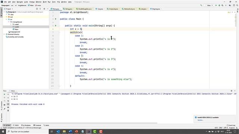The width and height of the screenshot is (239, 134).
Task: Click expand all icon in Project panel
Action: (40, 9)
